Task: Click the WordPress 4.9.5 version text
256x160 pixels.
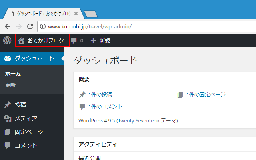Action: [97, 121]
